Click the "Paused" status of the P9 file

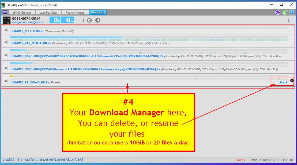coord(55,82)
